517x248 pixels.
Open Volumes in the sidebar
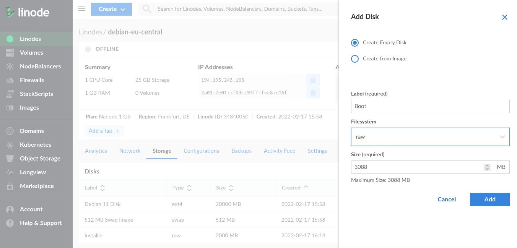click(x=31, y=53)
